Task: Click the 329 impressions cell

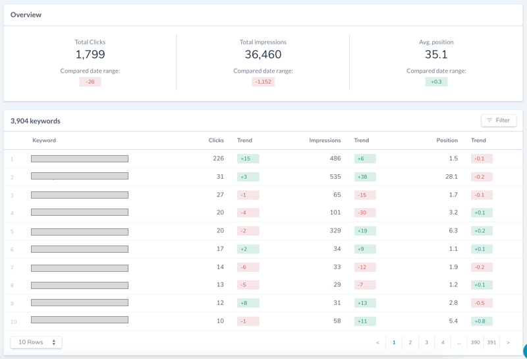Action: point(335,230)
